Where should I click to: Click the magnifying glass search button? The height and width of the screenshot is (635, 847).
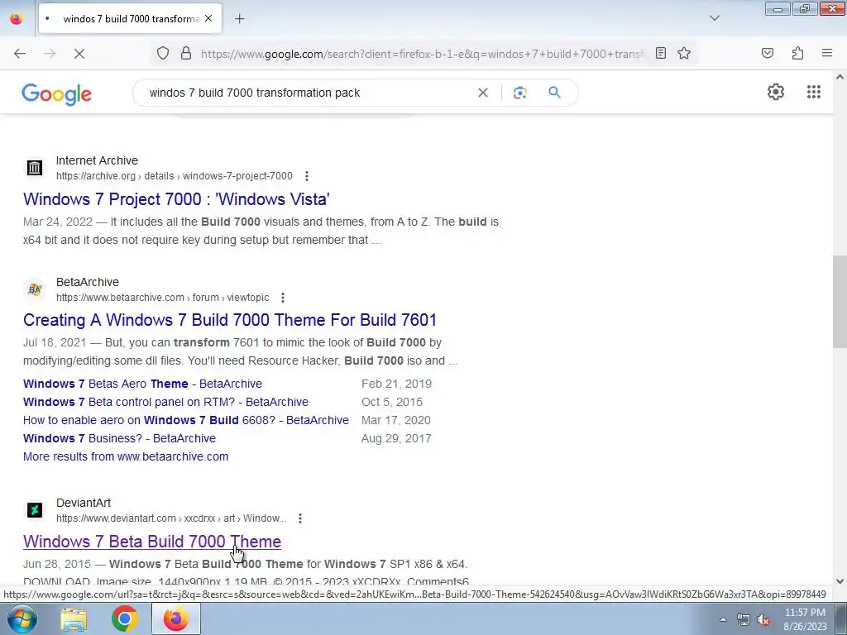coord(554,93)
